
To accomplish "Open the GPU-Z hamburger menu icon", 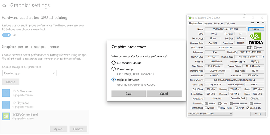I will pyautogui.click(x=263, y=23).
